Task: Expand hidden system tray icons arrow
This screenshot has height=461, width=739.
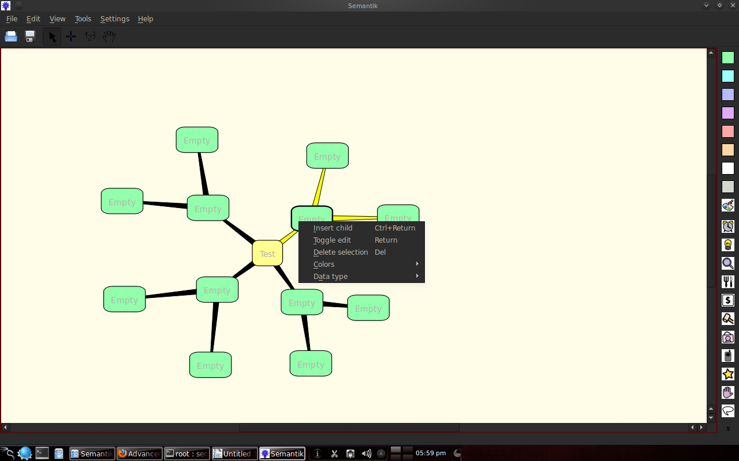Action: pyautogui.click(x=381, y=454)
